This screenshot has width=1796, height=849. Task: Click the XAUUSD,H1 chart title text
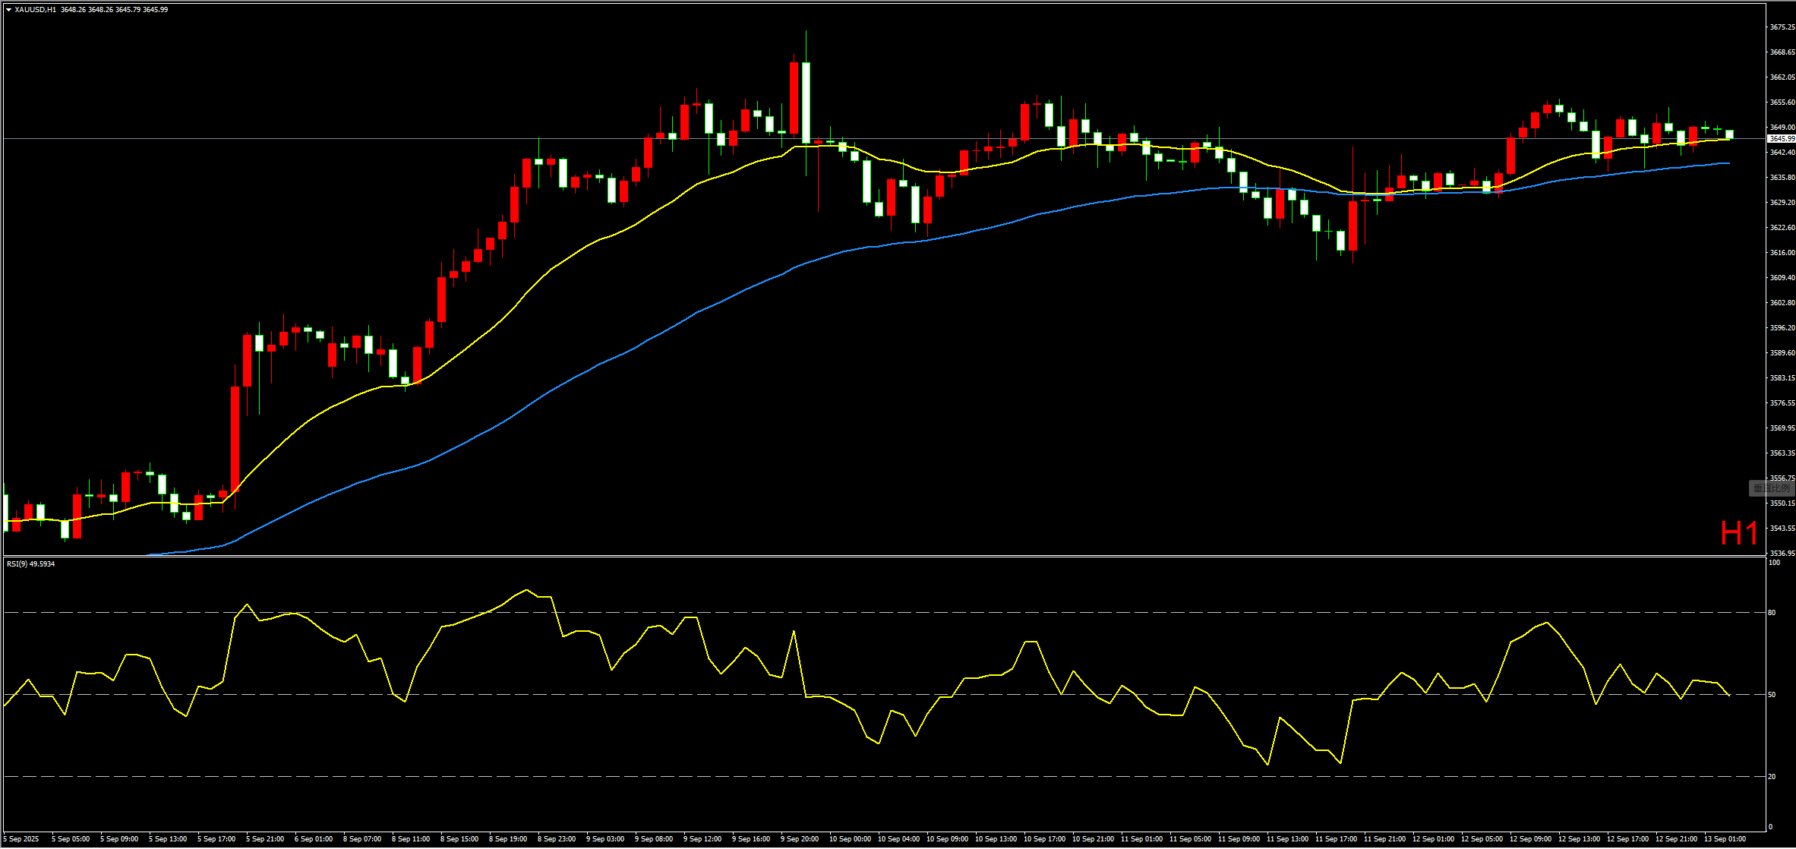(35, 10)
